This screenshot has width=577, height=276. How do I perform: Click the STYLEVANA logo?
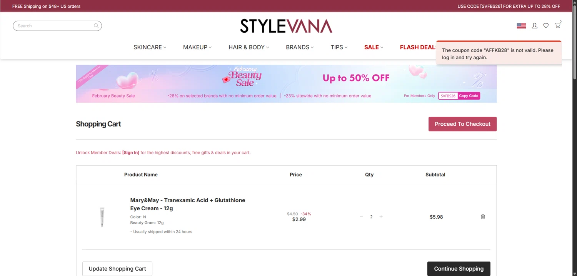click(x=286, y=26)
